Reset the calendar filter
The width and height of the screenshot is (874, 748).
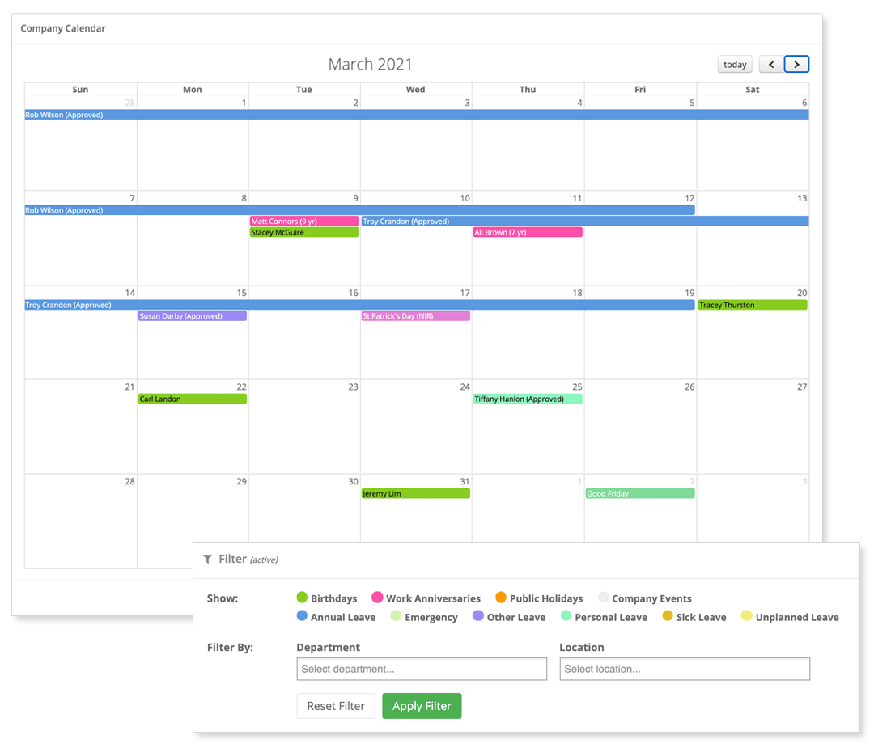point(335,705)
